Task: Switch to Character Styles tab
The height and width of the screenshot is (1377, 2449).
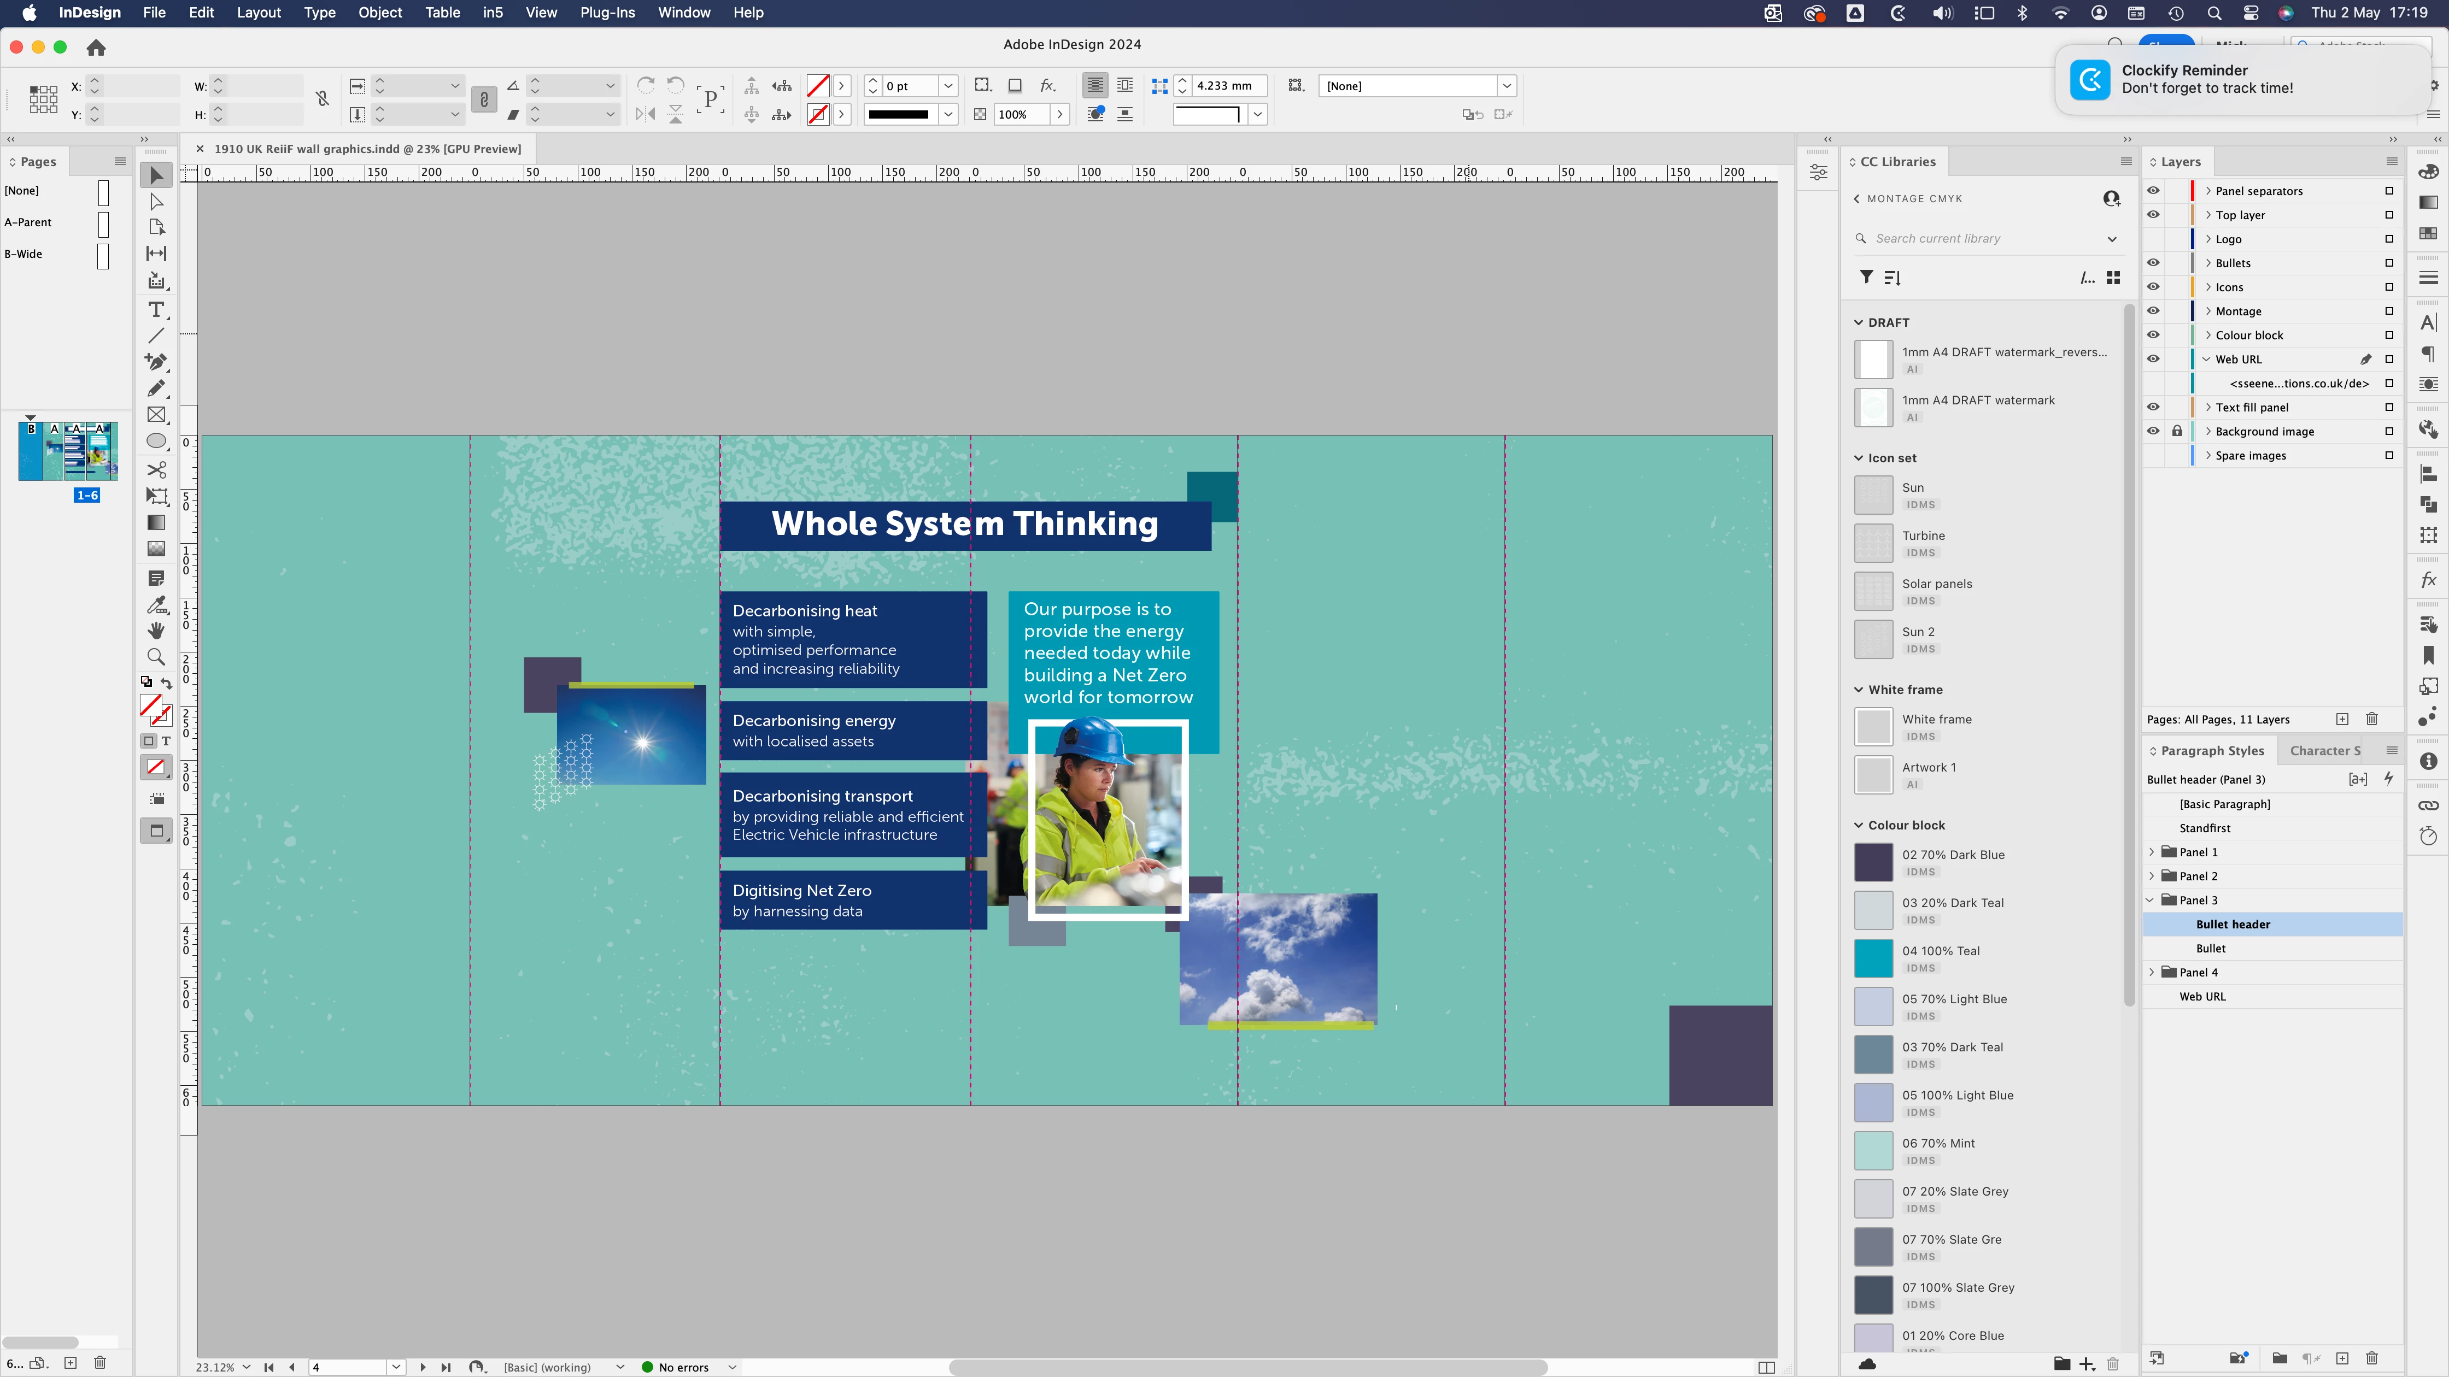Action: (x=2324, y=751)
